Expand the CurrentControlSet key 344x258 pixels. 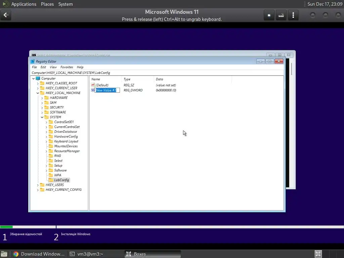(46, 127)
